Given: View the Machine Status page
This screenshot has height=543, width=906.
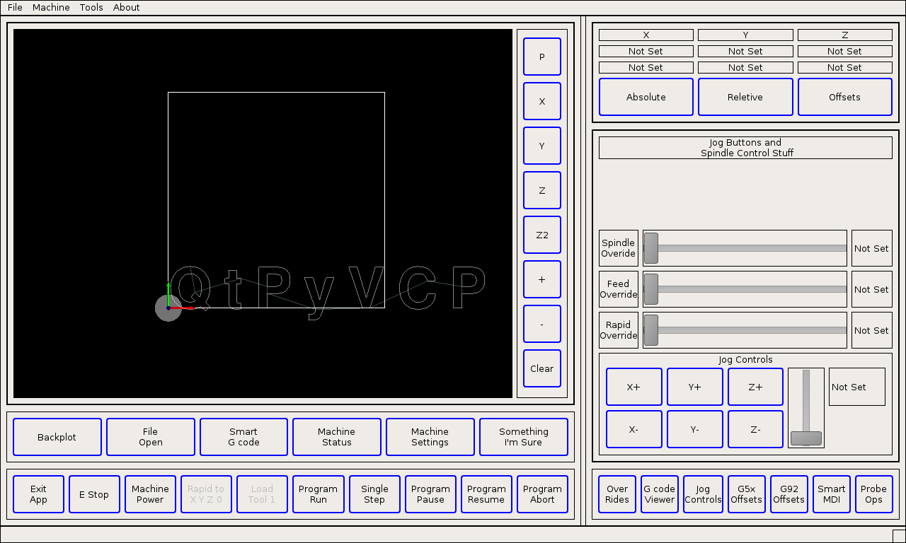Looking at the screenshot, I should tap(337, 437).
